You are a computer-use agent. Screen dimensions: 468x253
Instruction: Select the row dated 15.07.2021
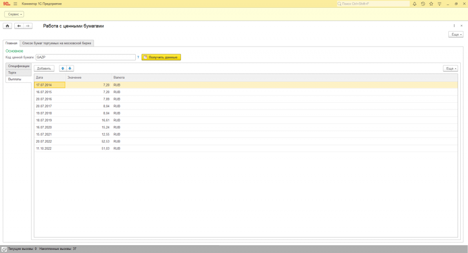tap(245, 134)
